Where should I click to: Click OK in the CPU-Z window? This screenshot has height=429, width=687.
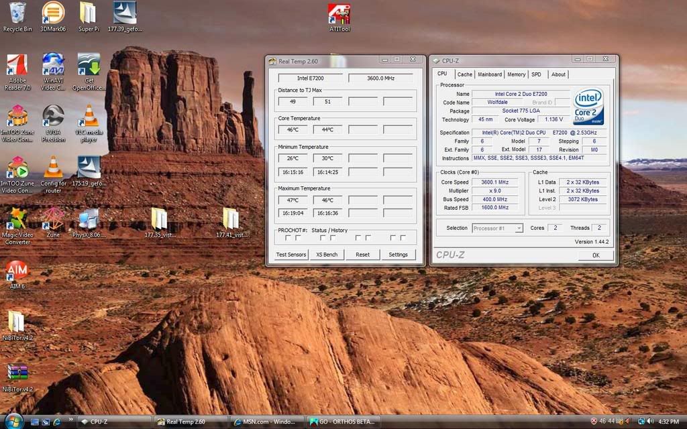pyautogui.click(x=596, y=255)
